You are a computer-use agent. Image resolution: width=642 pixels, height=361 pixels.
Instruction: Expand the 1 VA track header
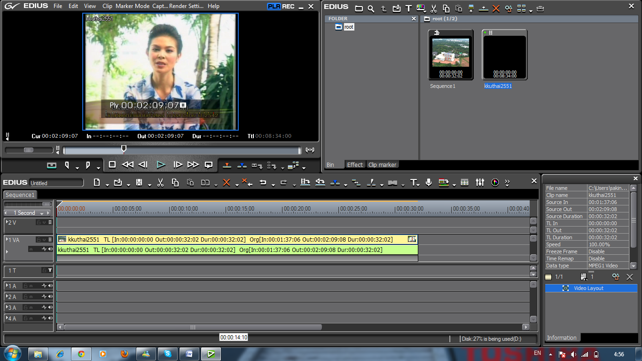7,240
